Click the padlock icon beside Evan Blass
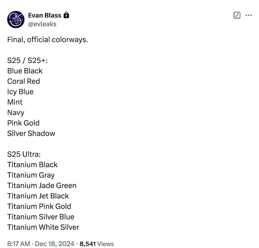The image size is (259, 248). pyautogui.click(x=67, y=15)
